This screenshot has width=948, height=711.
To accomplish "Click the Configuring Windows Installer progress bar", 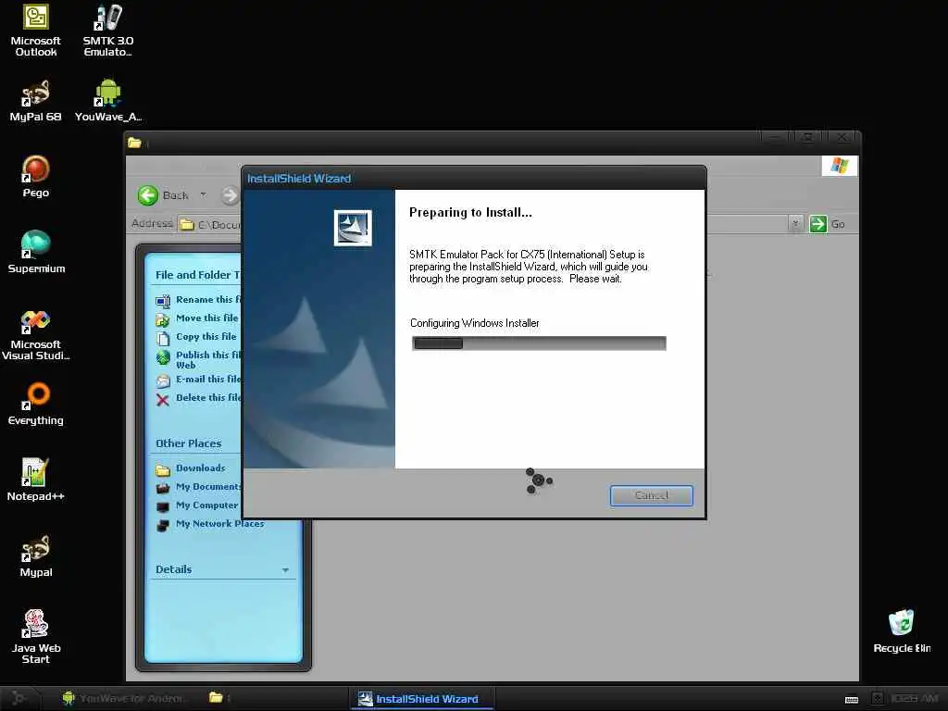I will coord(539,343).
